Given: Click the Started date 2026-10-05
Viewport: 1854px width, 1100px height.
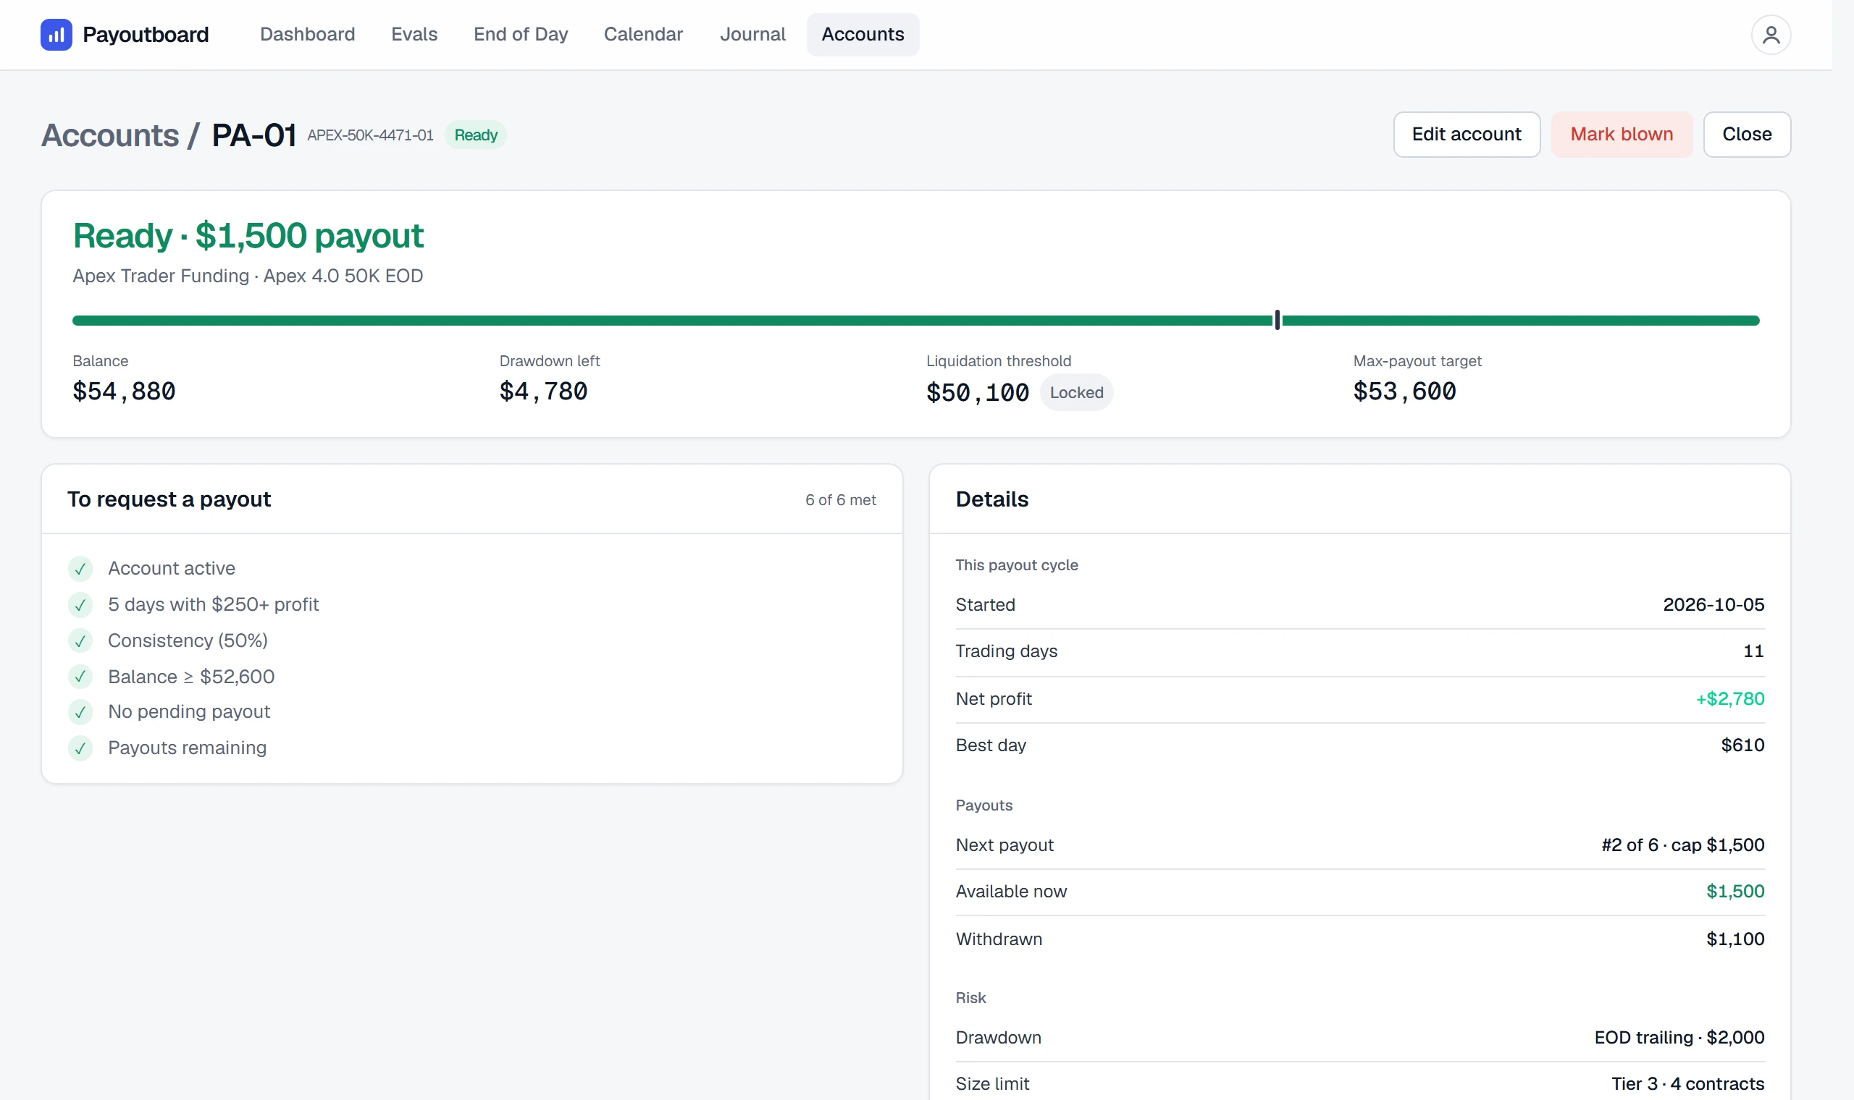Looking at the screenshot, I should [x=1713, y=605].
